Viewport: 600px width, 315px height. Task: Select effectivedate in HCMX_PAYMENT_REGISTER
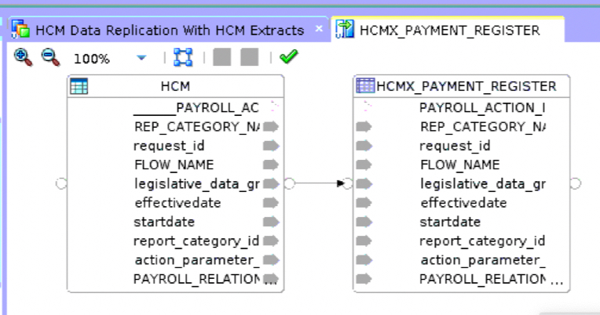[x=464, y=203]
